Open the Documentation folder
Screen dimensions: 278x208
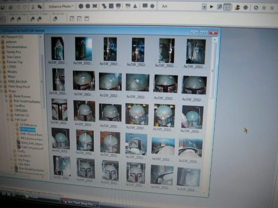(x=17, y=47)
